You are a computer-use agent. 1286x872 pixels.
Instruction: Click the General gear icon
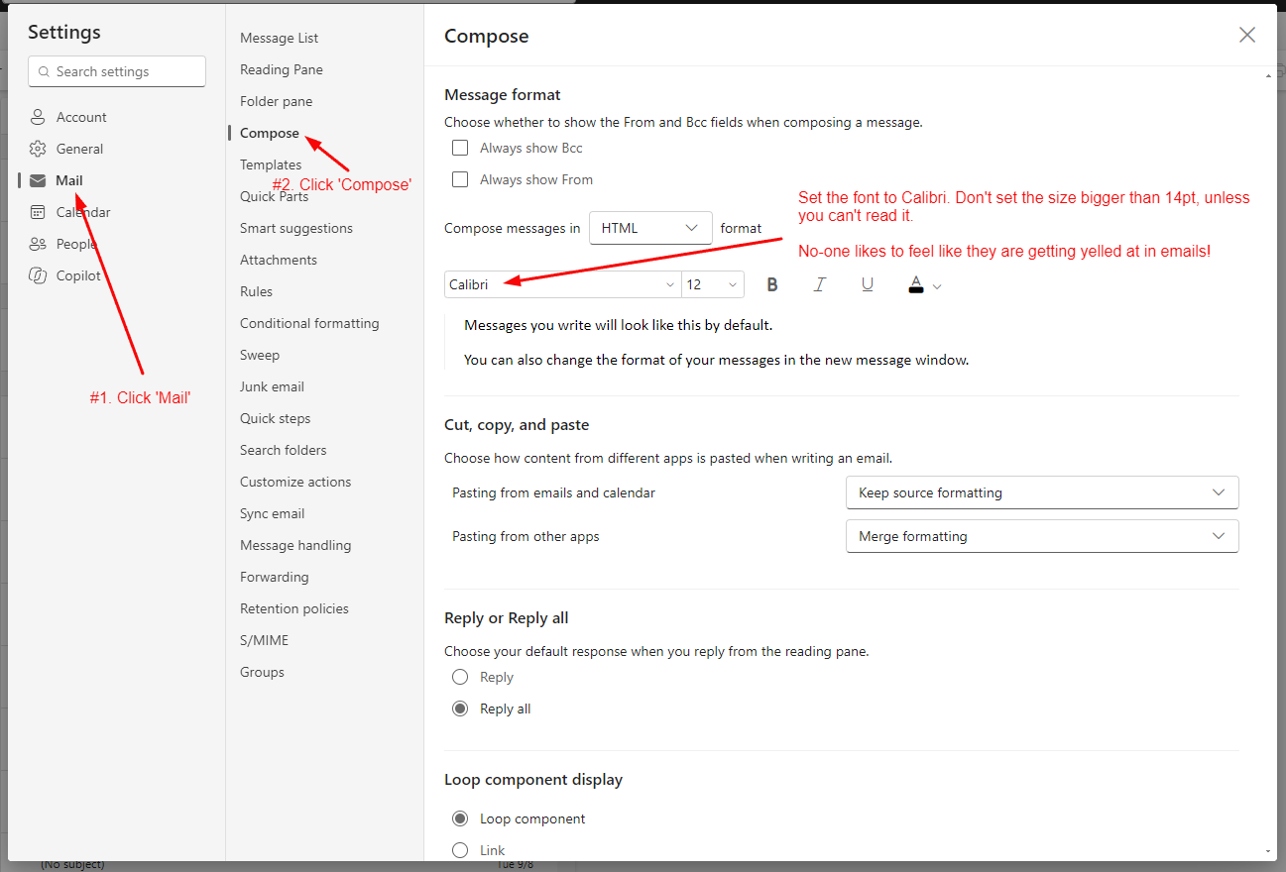(x=38, y=149)
